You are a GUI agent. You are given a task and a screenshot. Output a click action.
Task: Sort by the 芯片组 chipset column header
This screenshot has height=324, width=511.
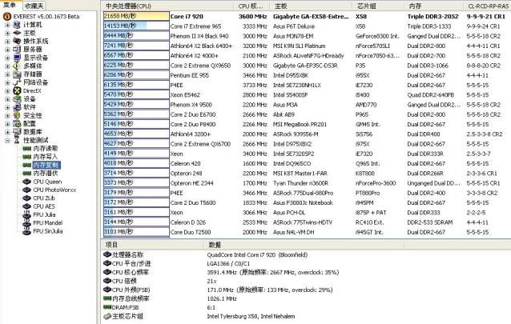pos(368,5)
